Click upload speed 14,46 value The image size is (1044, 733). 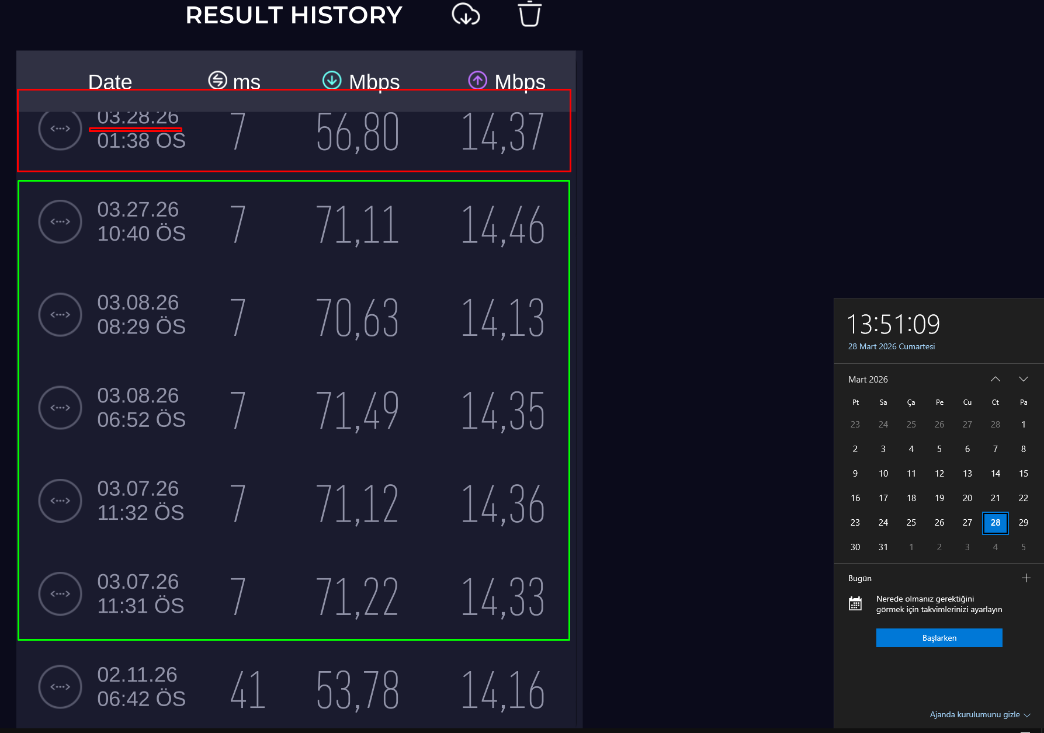point(503,225)
